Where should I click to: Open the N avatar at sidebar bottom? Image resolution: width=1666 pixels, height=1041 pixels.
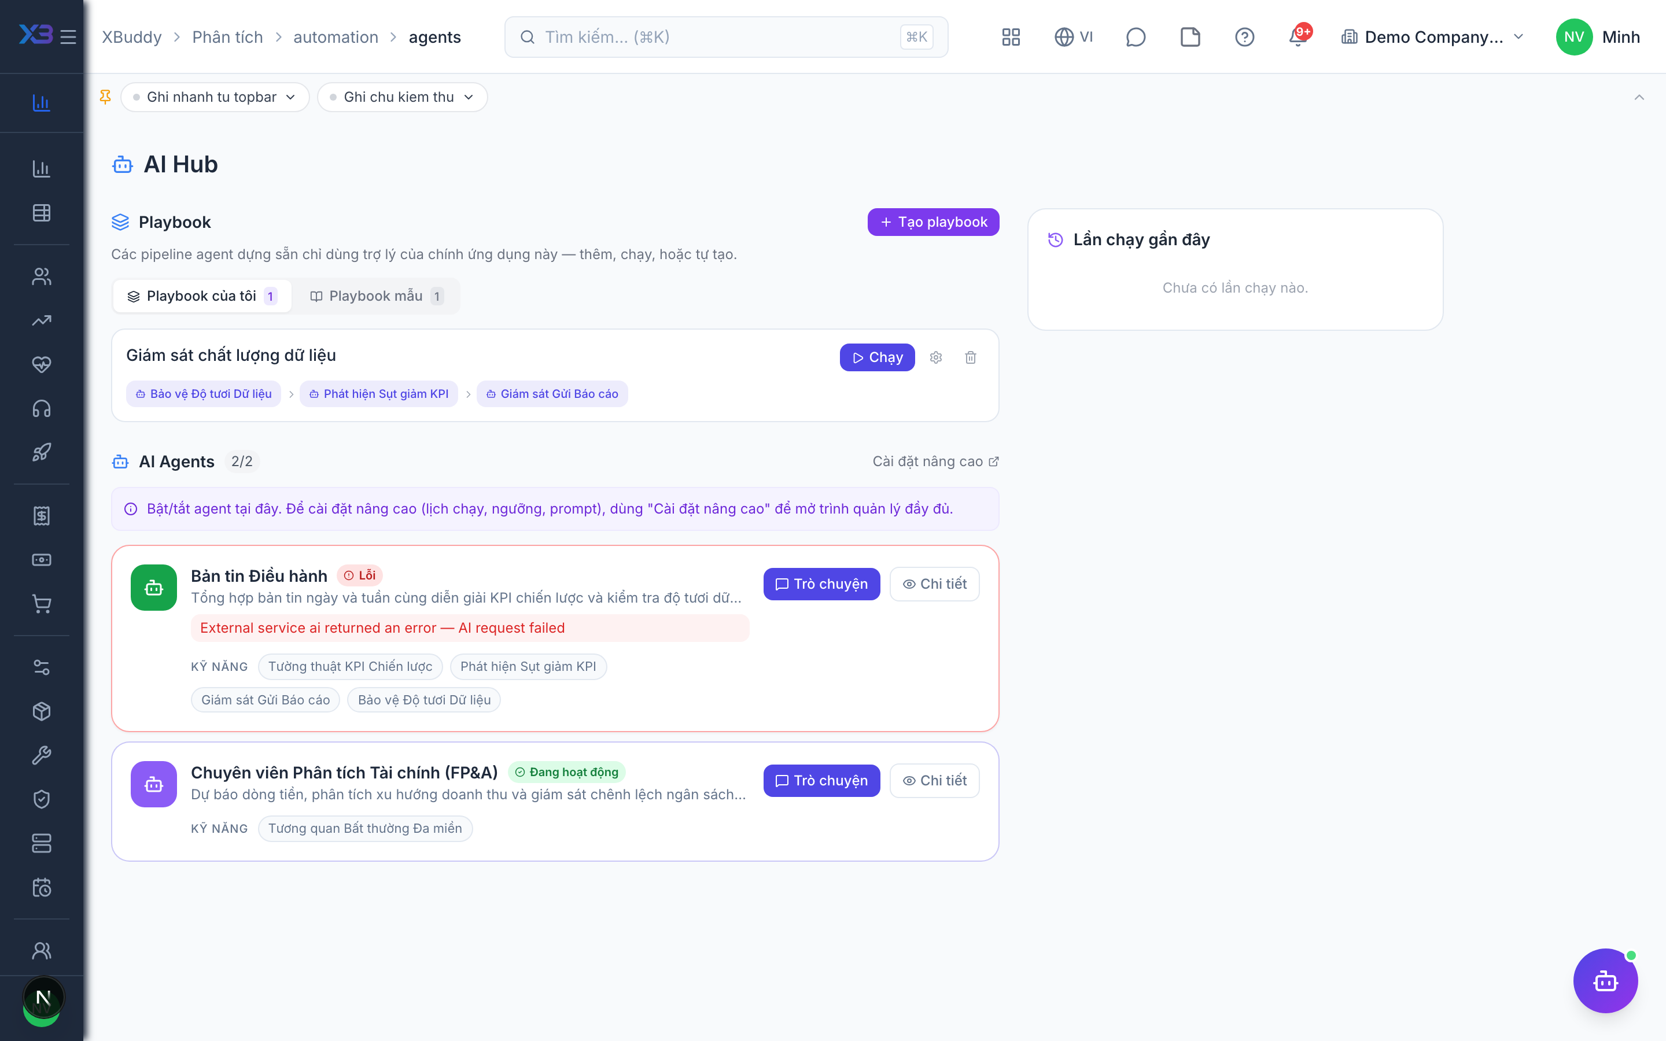pos(43,998)
